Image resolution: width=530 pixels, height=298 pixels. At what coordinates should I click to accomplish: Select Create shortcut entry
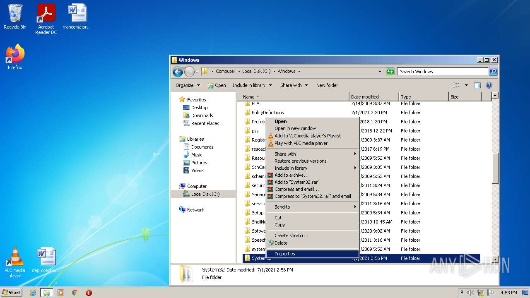[x=312, y=236]
